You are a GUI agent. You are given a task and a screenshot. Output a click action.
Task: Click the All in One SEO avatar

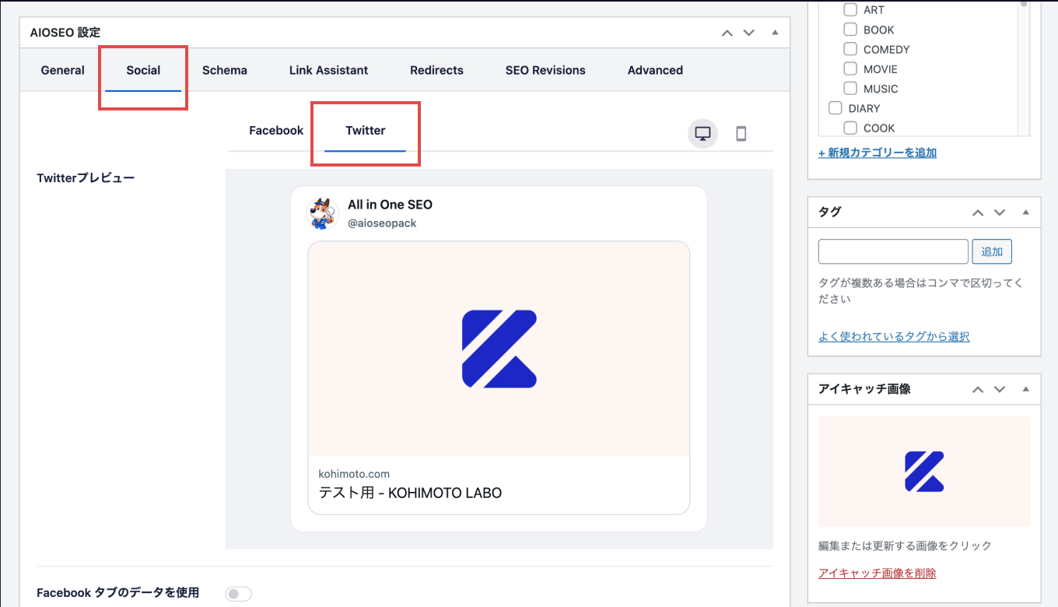coord(323,213)
